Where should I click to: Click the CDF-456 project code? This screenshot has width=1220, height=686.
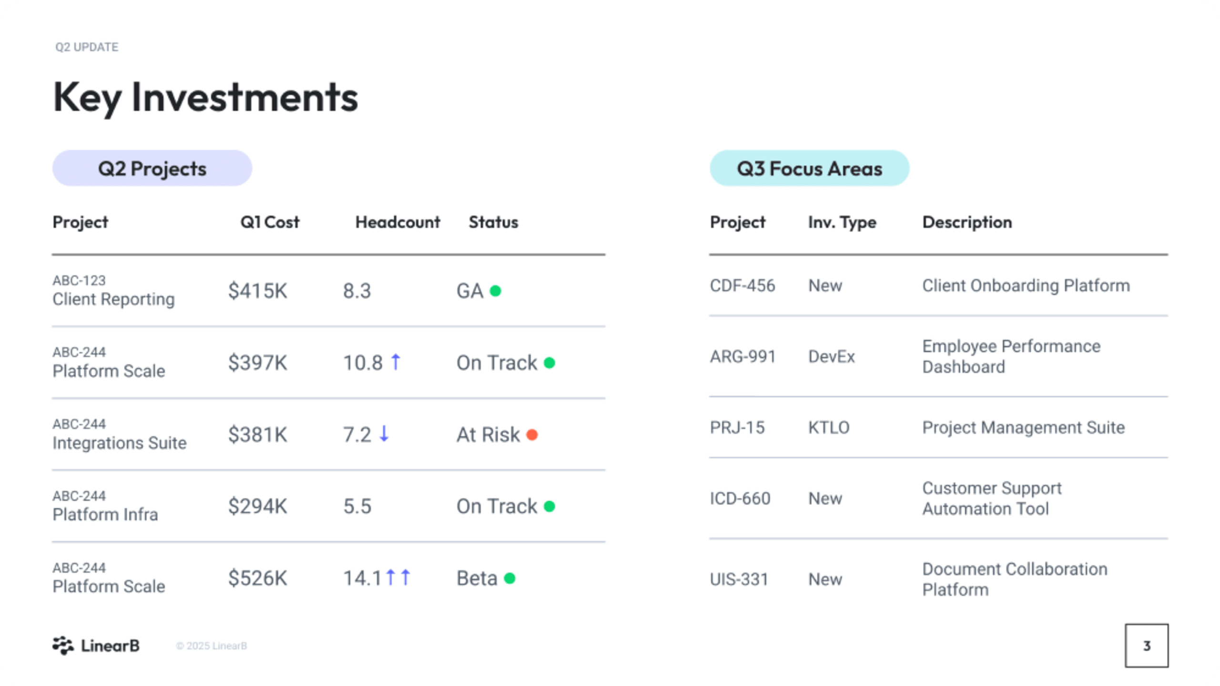point(742,286)
